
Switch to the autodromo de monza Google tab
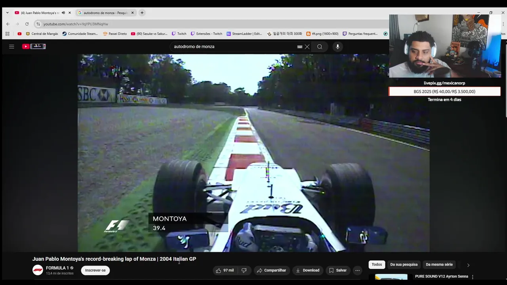click(105, 13)
